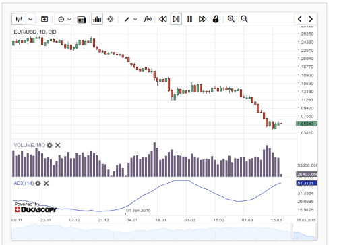Screen dimensions: 337x245
Task: Pause the chart updates
Action: tap(189, 19)
